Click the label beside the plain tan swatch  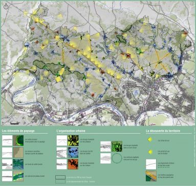[34, 152]
